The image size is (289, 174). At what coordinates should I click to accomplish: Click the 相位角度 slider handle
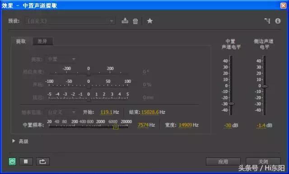tap(89, 74)
